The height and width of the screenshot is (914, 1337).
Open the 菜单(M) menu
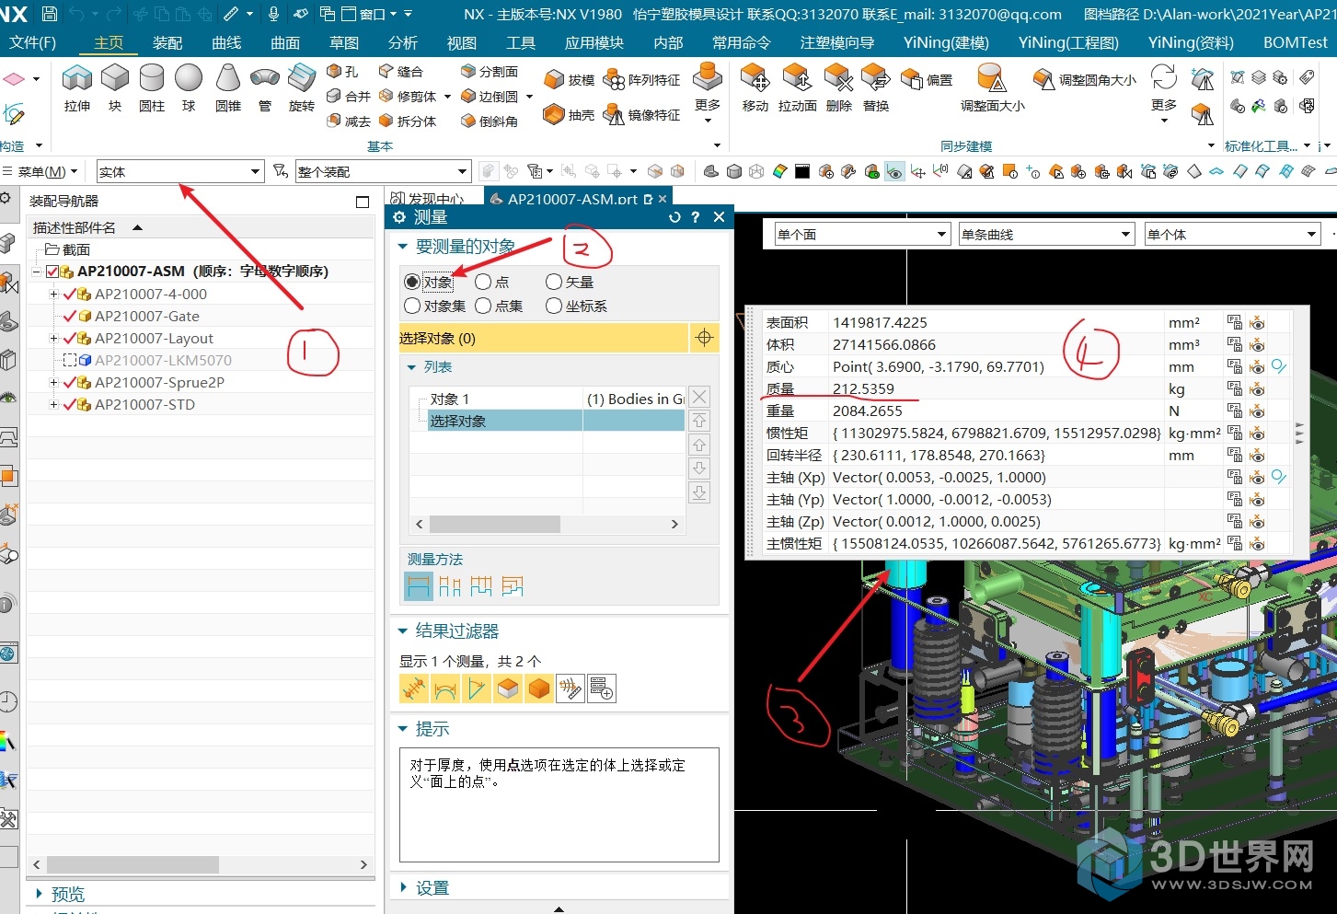[41, 171]
